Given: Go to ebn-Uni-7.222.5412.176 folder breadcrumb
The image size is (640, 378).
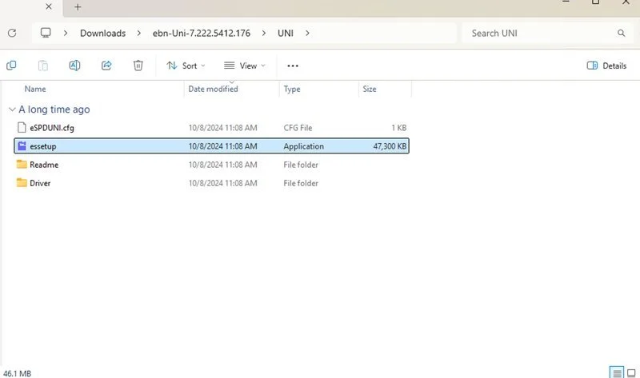Looking at the screenshot, I should point(202,33).
